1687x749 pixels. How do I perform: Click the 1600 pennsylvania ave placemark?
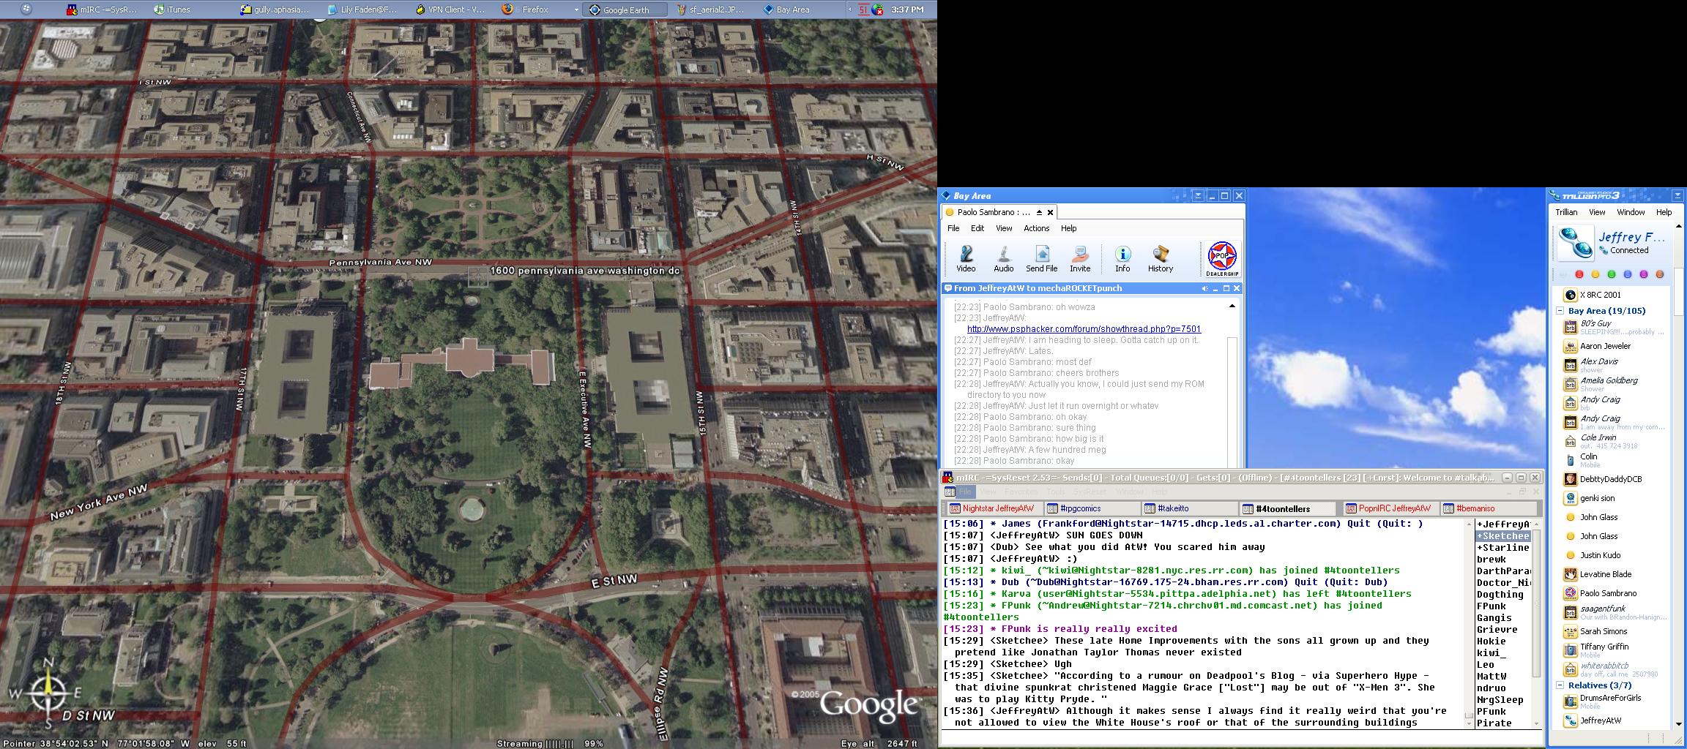click(x=477, y=276)
